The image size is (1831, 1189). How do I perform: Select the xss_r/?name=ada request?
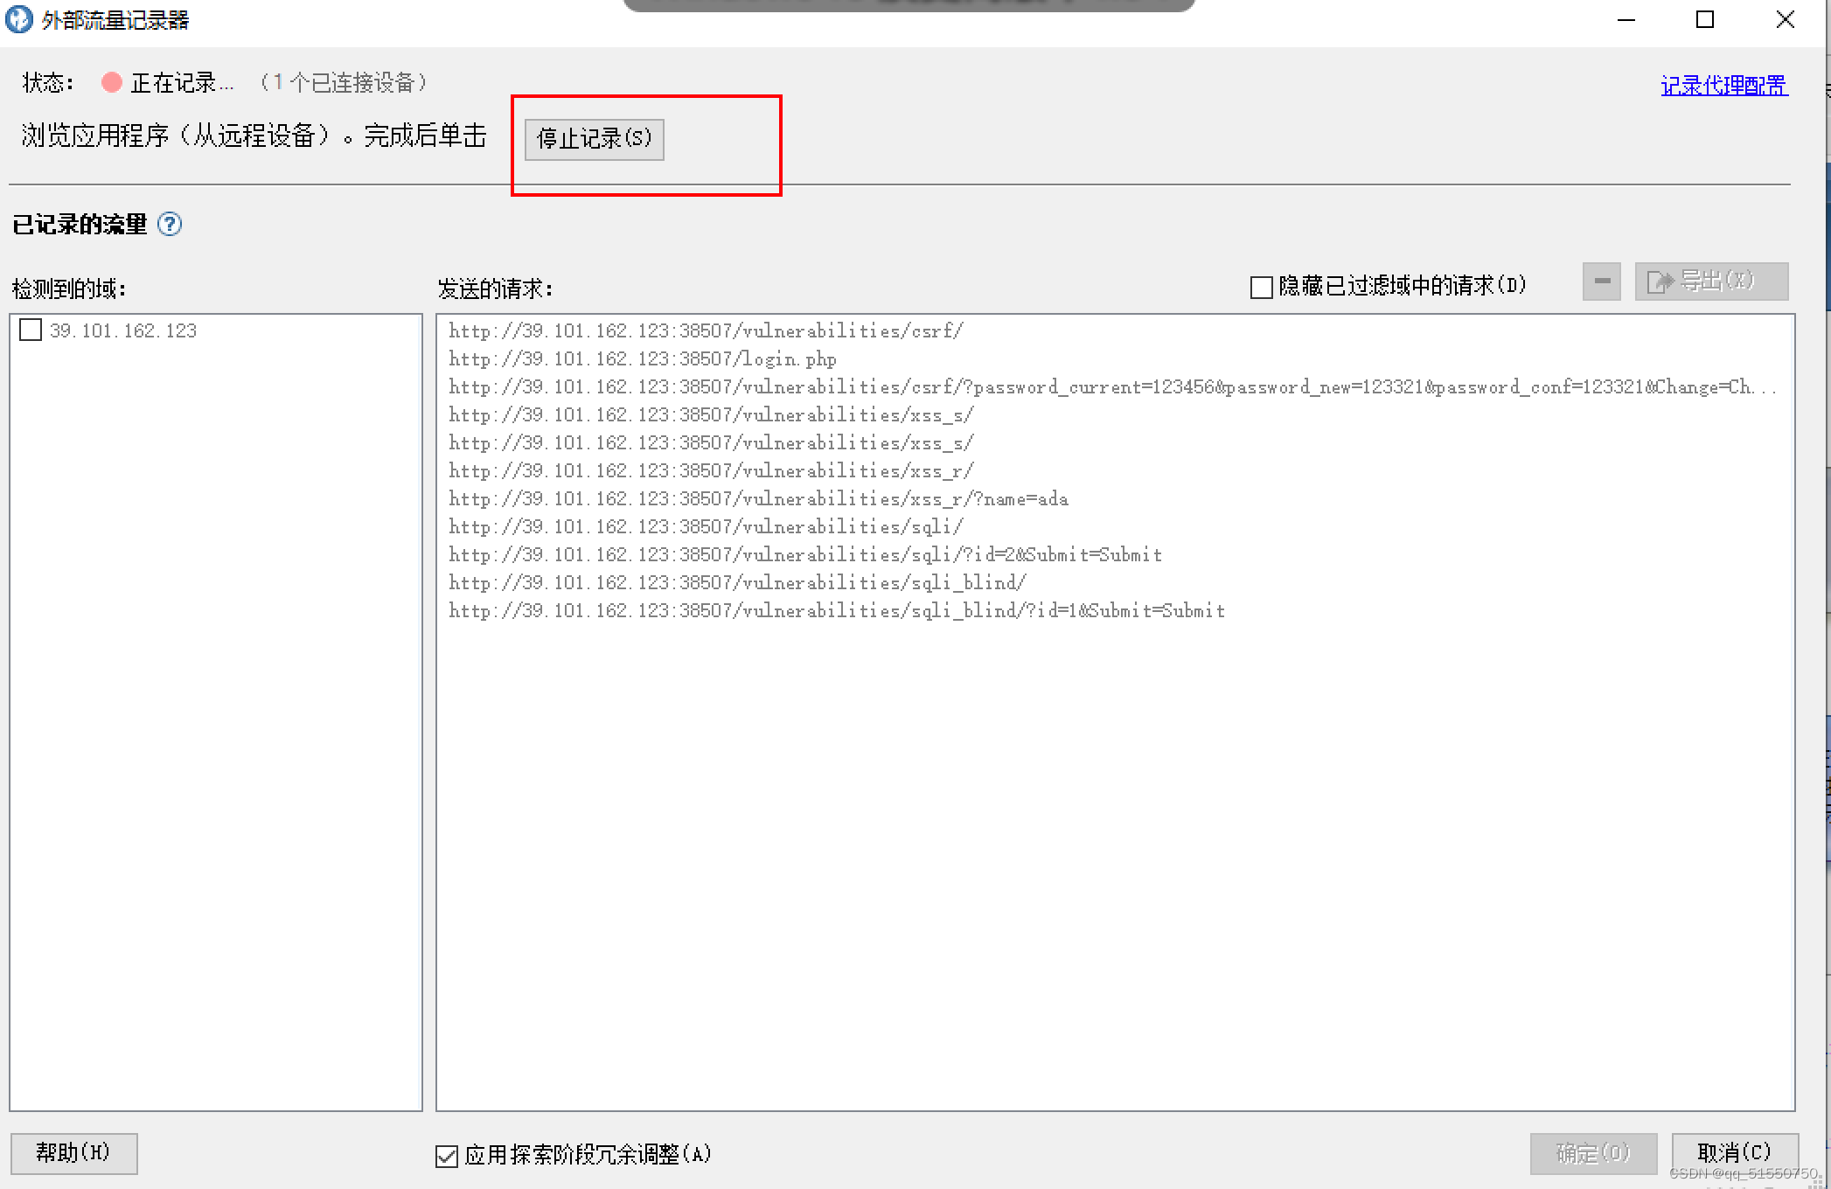(758, 499)
